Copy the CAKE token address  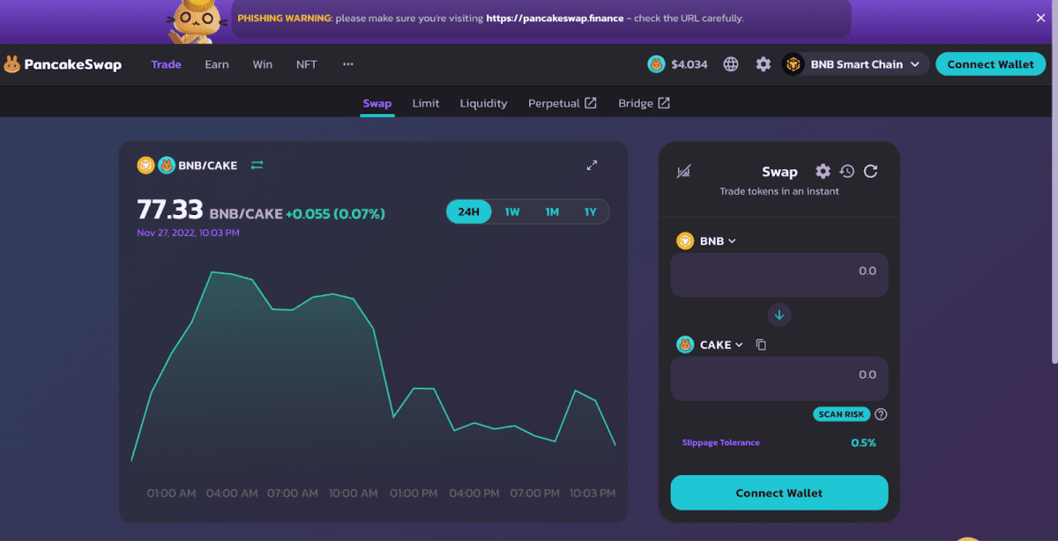[761, 345]
